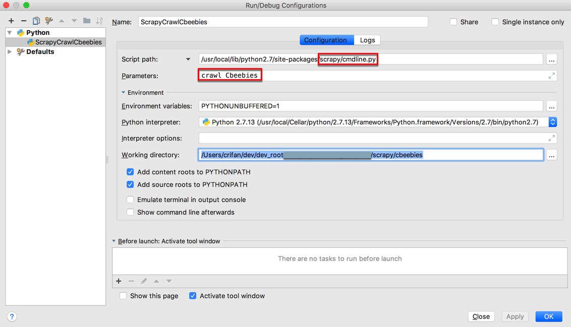Collapse the Before launch section
The height and width of the screenshot is (327, 571).
point(114,241)
